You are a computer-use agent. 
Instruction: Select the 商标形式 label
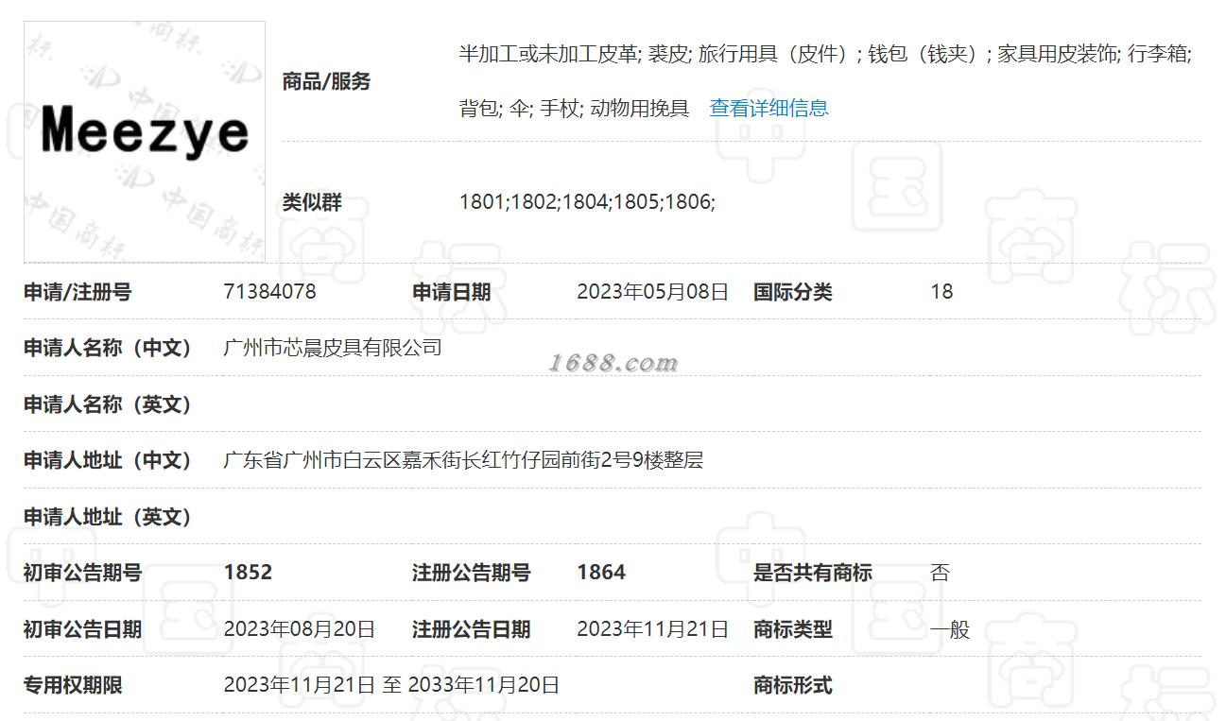click(x=792, y=685)
